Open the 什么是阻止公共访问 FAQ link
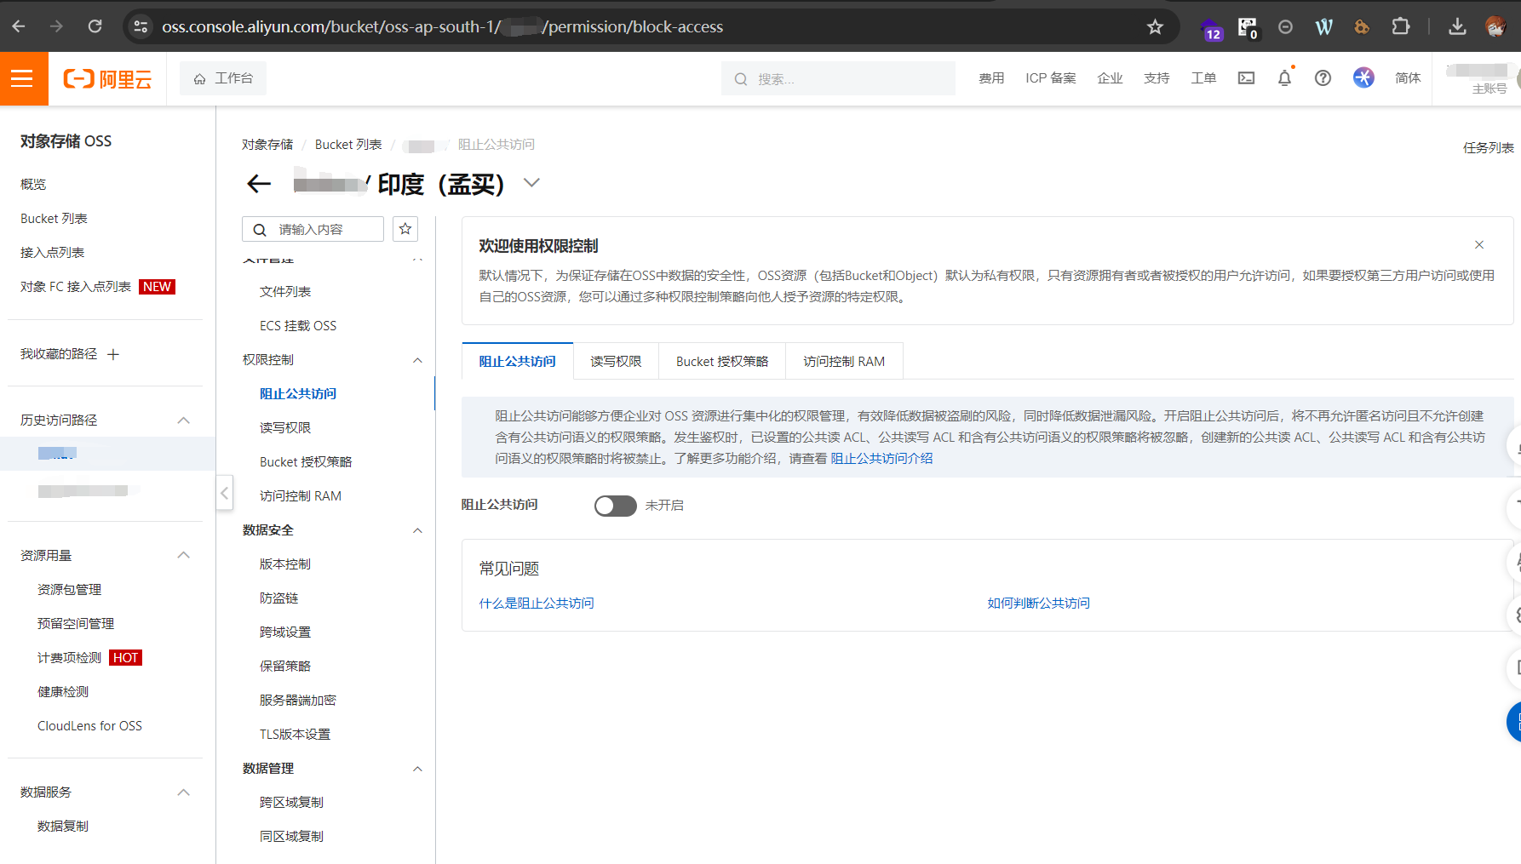The height and width of the screenshot is (864, 1521). tap(537, 603)
